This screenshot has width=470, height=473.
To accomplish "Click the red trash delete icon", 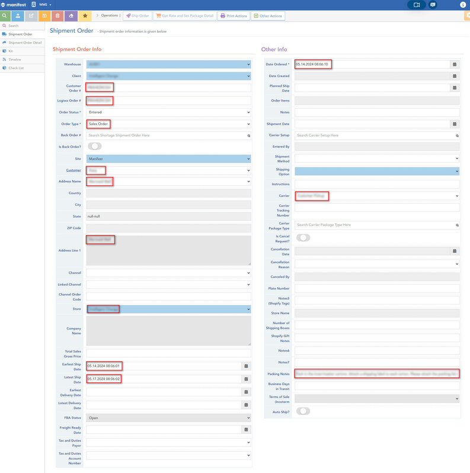I will pos(57,15).
